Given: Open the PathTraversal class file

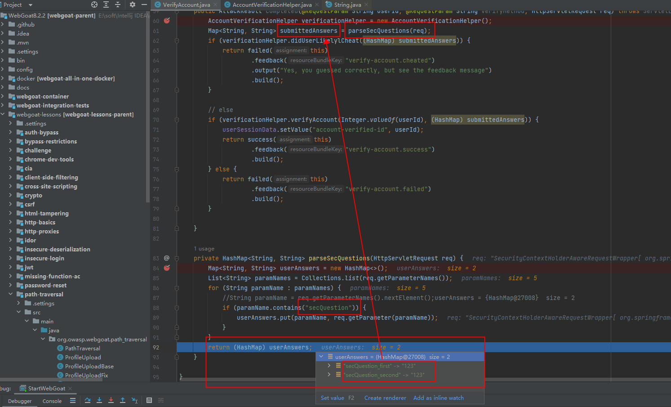Looking at the screenshot, I should click(x=83, y=348).
